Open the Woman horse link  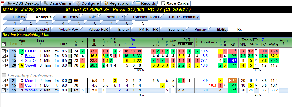(x=31, y=90)
